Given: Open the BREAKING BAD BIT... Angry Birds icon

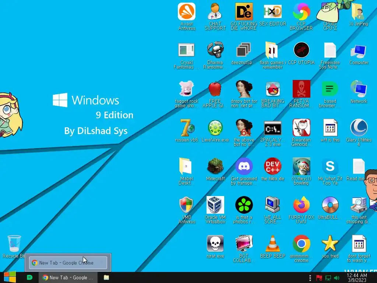Looking at the screenshot, I should click(x=273, y=89).
